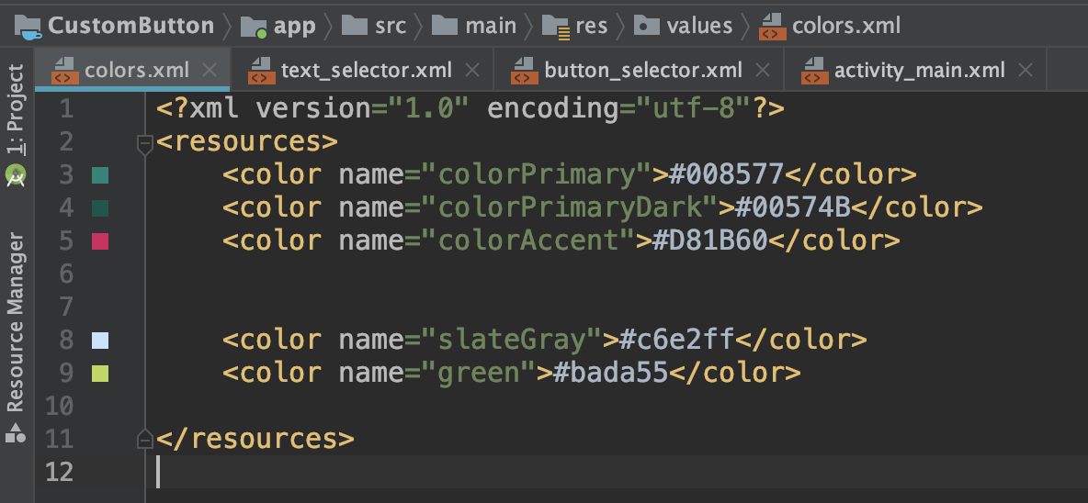Click the Android icon in left sidebar
1088x503 pixels.
(16, 174)
